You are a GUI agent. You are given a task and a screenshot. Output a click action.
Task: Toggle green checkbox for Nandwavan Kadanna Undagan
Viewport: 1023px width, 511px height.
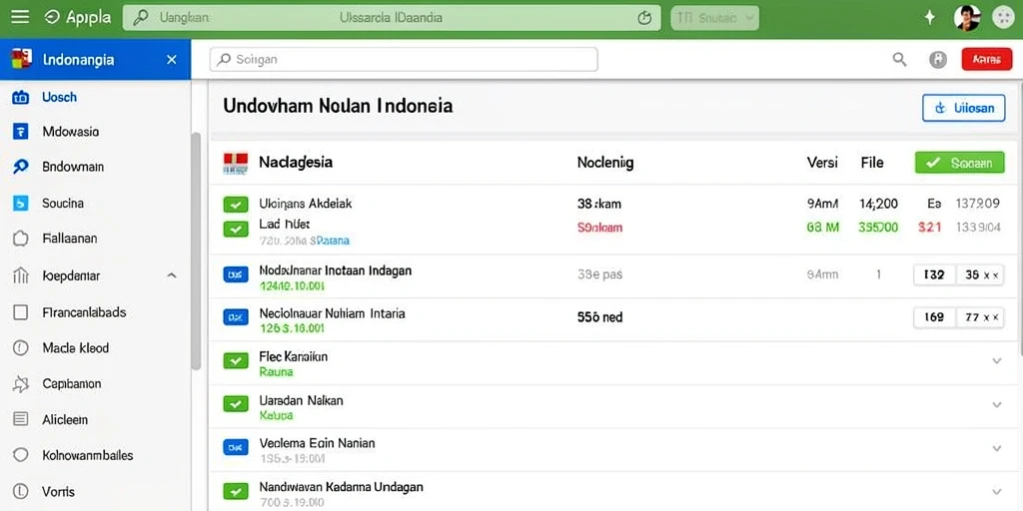tap(236, 491)
